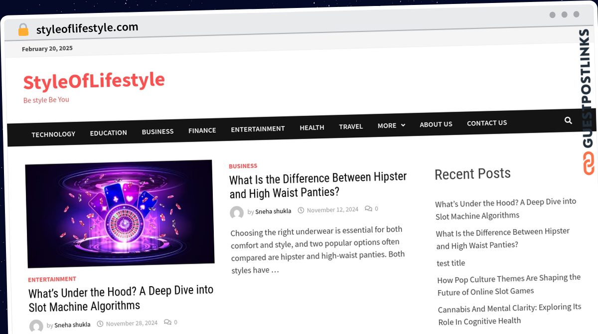Click ENTERTAINMENT category label under featured image
Screen dimensions: 598x334
tap(52, 279)
